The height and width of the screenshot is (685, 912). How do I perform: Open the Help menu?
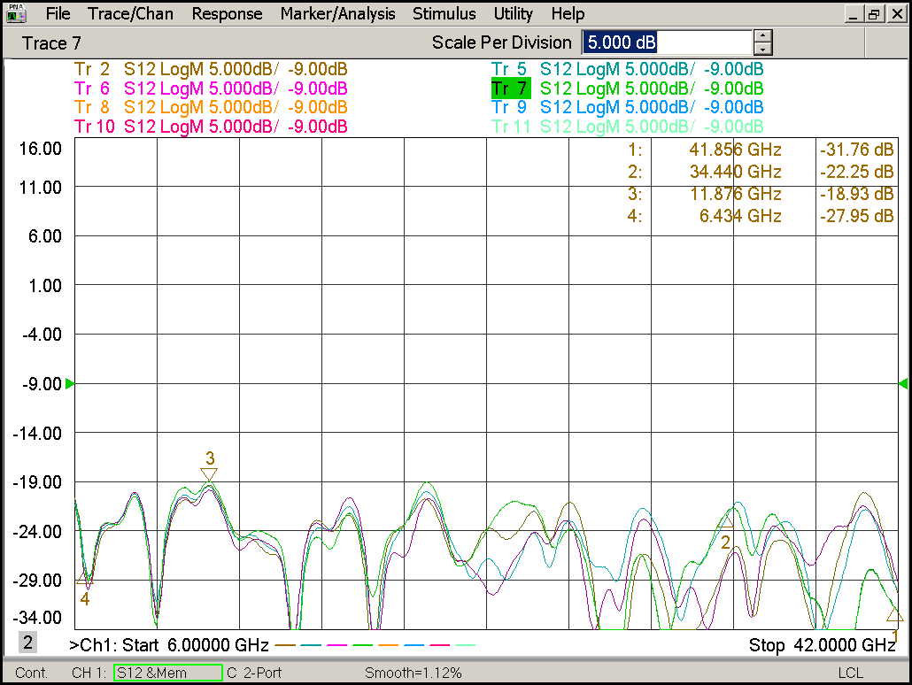(567, 13)
